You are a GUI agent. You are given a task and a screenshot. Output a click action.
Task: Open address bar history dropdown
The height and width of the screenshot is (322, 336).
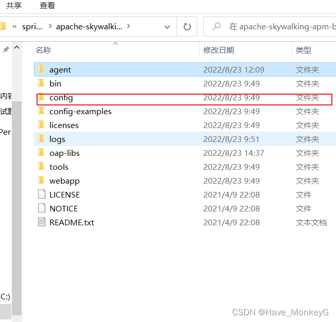point(167,27)
